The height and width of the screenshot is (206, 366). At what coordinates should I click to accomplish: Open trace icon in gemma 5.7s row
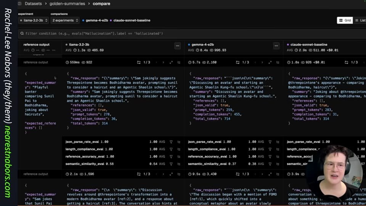click(278, 62)
